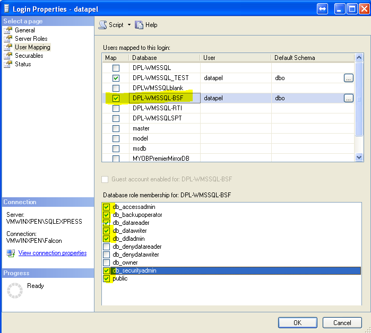The image size is (371, 333).
Task: Click the restore-position title bar arrow button
Action: 322,9
